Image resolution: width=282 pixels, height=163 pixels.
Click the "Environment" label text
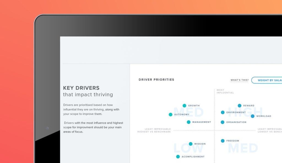click(236, 112)
